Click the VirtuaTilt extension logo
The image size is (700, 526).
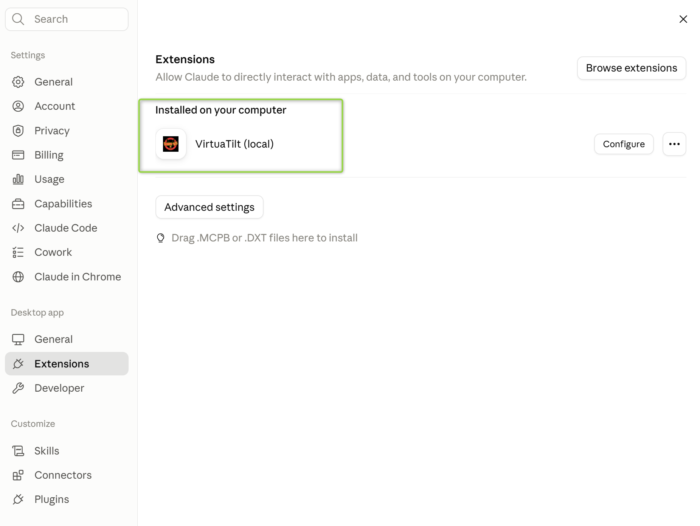coord(171,144)
